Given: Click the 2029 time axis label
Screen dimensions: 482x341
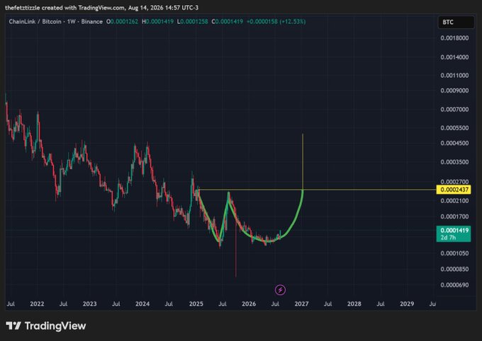Looking at the screenshot, I should [407, 304].
